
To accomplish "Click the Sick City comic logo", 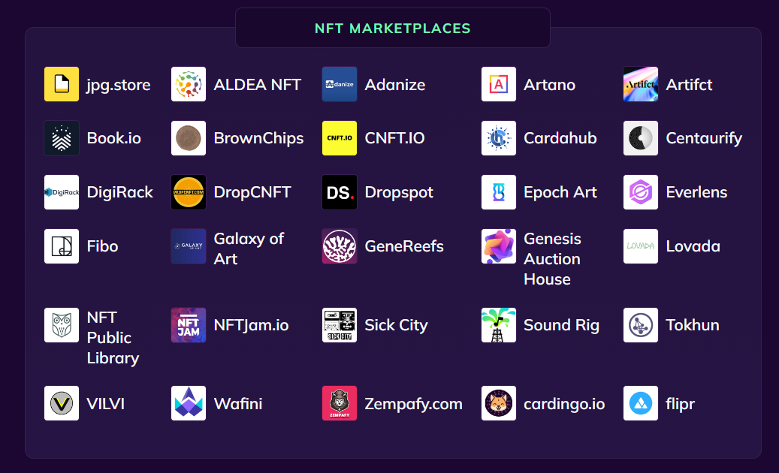I will (340, 326).
